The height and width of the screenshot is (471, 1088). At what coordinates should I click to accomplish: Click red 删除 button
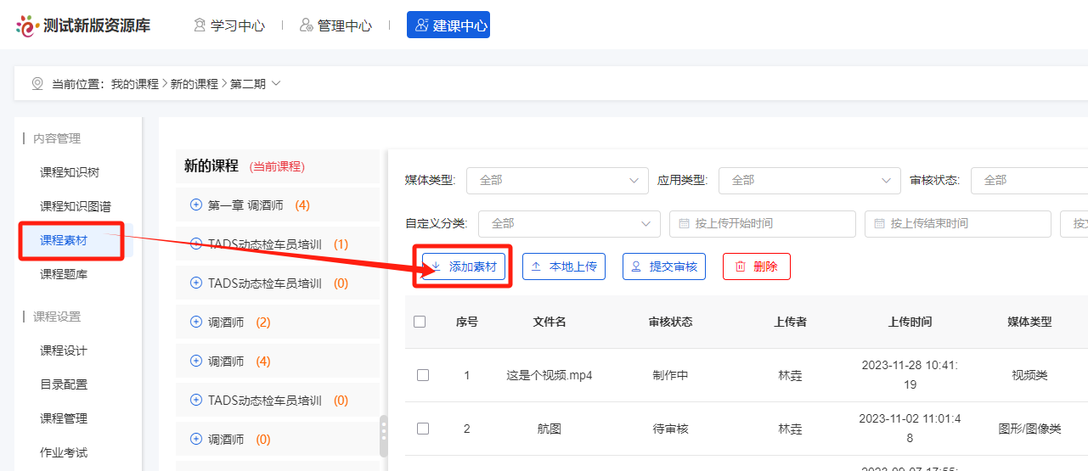point(757,266)
